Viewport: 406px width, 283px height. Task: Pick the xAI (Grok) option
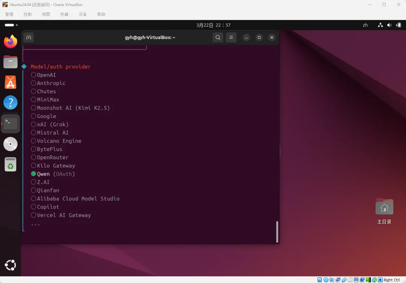(50, 124)
